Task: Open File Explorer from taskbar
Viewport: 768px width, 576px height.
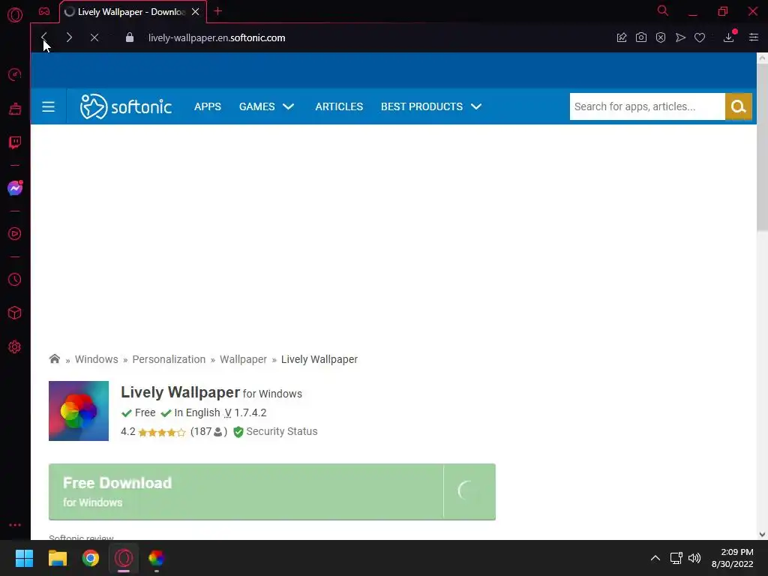Action: (x=57, y=558)
